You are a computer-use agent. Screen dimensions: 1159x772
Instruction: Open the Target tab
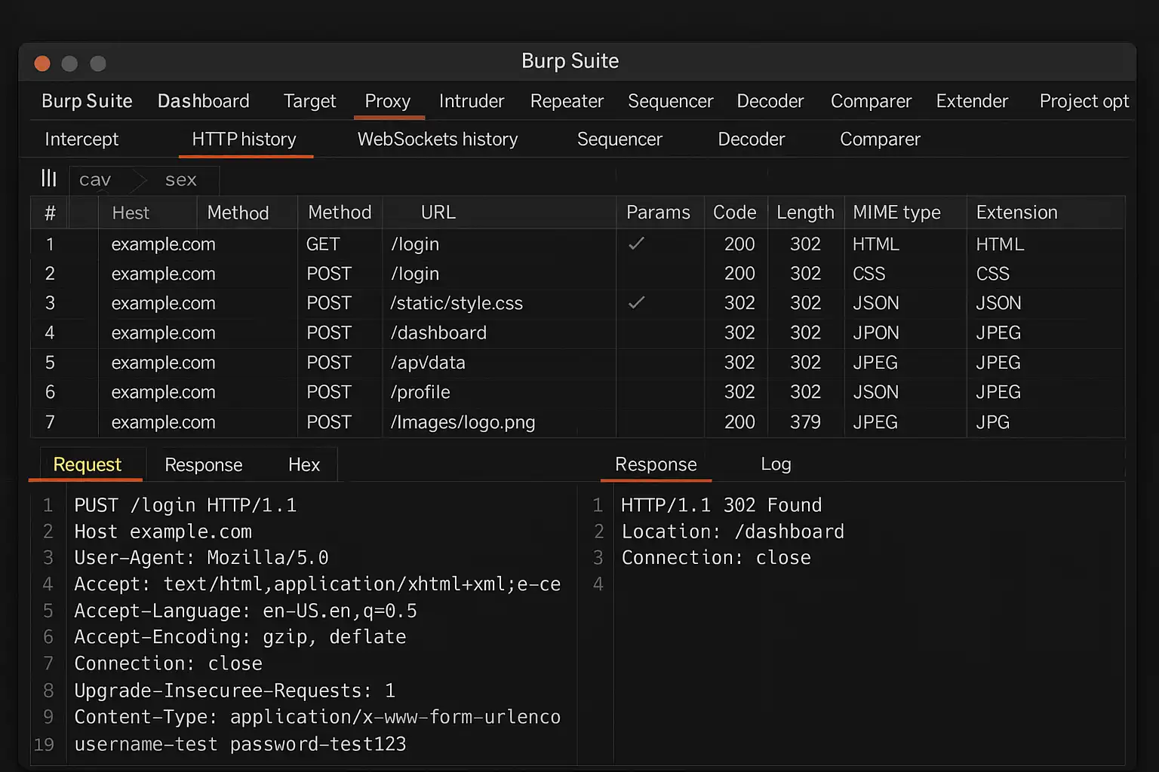pos(309,101)
